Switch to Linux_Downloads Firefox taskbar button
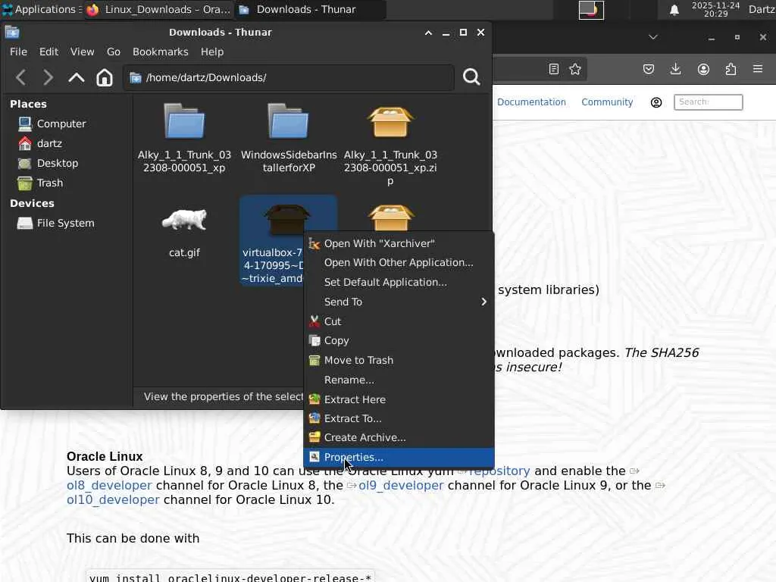The width and height of the screenshot is (776, 582). pyautogui.click(x=158, y=9)
